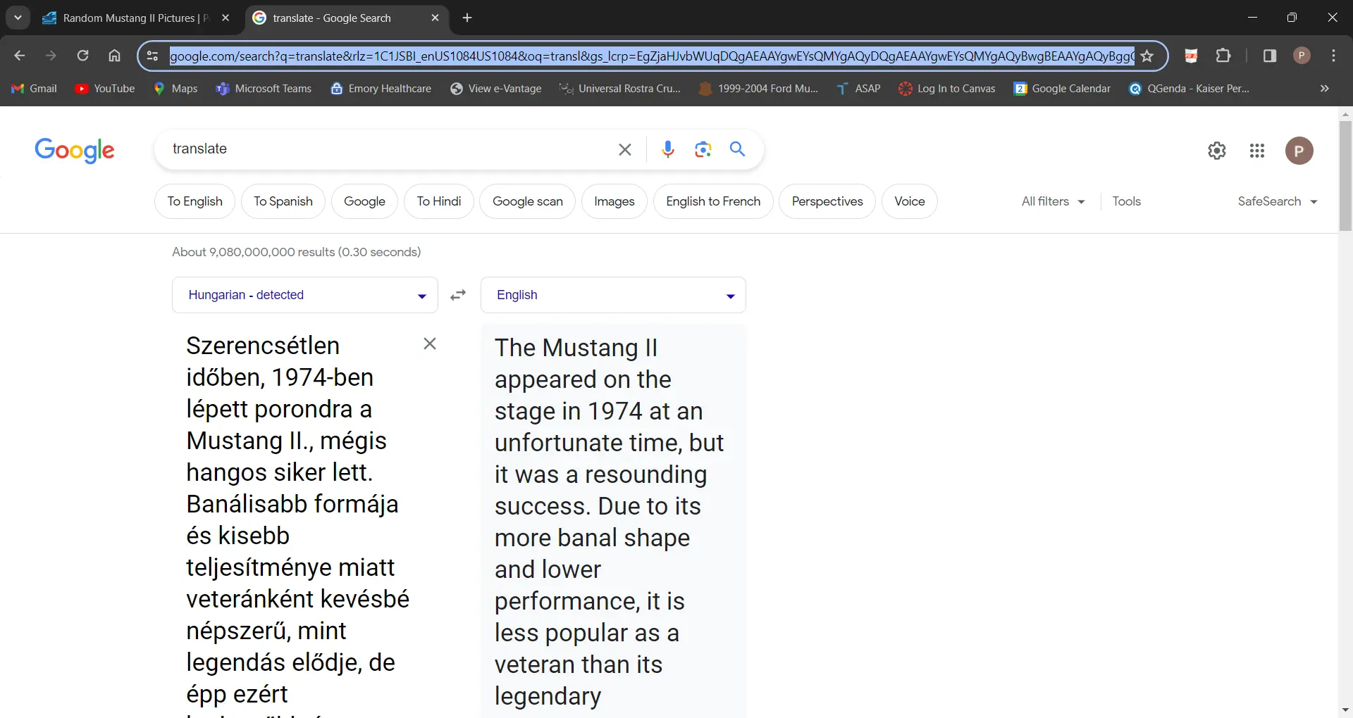Open the Log In to Canvas bookmark
The image size is (1353, 718).
947,89
